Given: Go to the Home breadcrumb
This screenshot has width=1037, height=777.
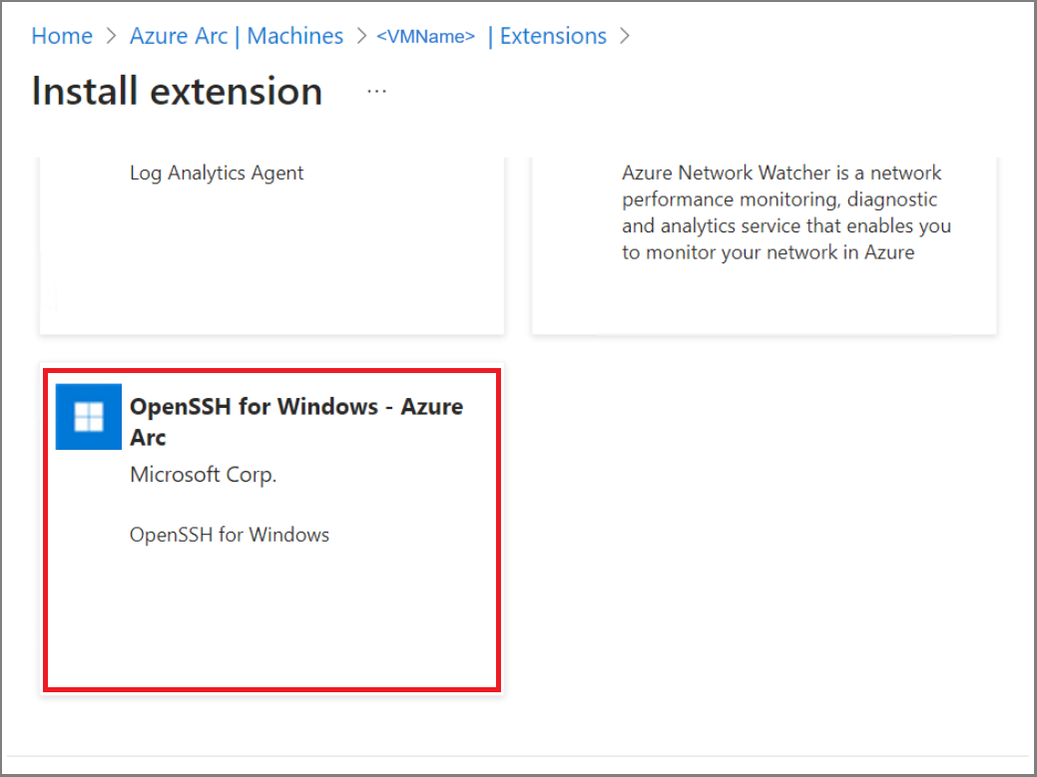Looking at the screenshot, I should pos(62,36).
